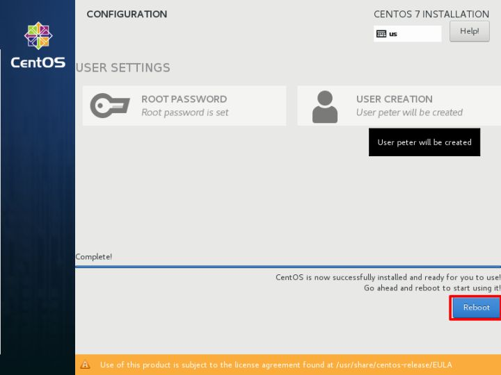Image resolution: width=501 pixels, height=375 pixels.
Task: Click the warning triangle icon
Action: [x=86, y=365]
